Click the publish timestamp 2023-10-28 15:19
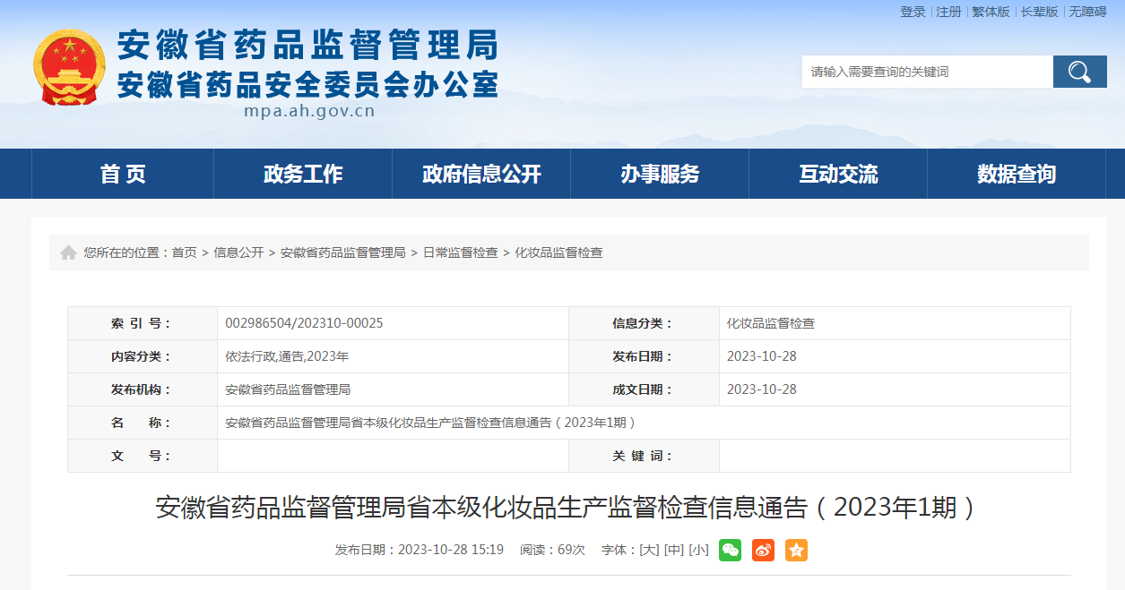This screenshot has width=1125, height=590. [x=450, y=550]
